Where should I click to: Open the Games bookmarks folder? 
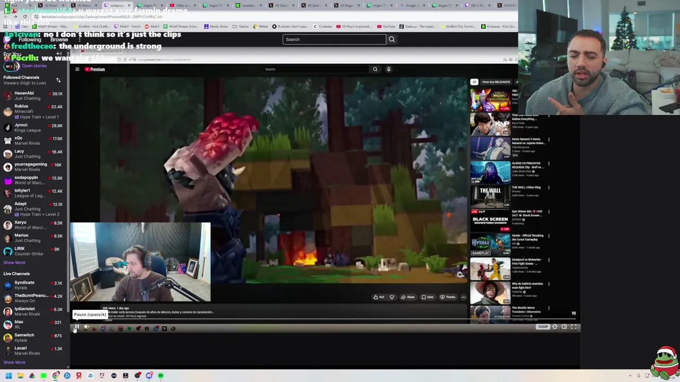tap(241, 27)
